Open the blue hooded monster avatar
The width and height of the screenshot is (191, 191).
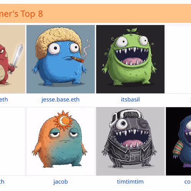tap(178, 141)
